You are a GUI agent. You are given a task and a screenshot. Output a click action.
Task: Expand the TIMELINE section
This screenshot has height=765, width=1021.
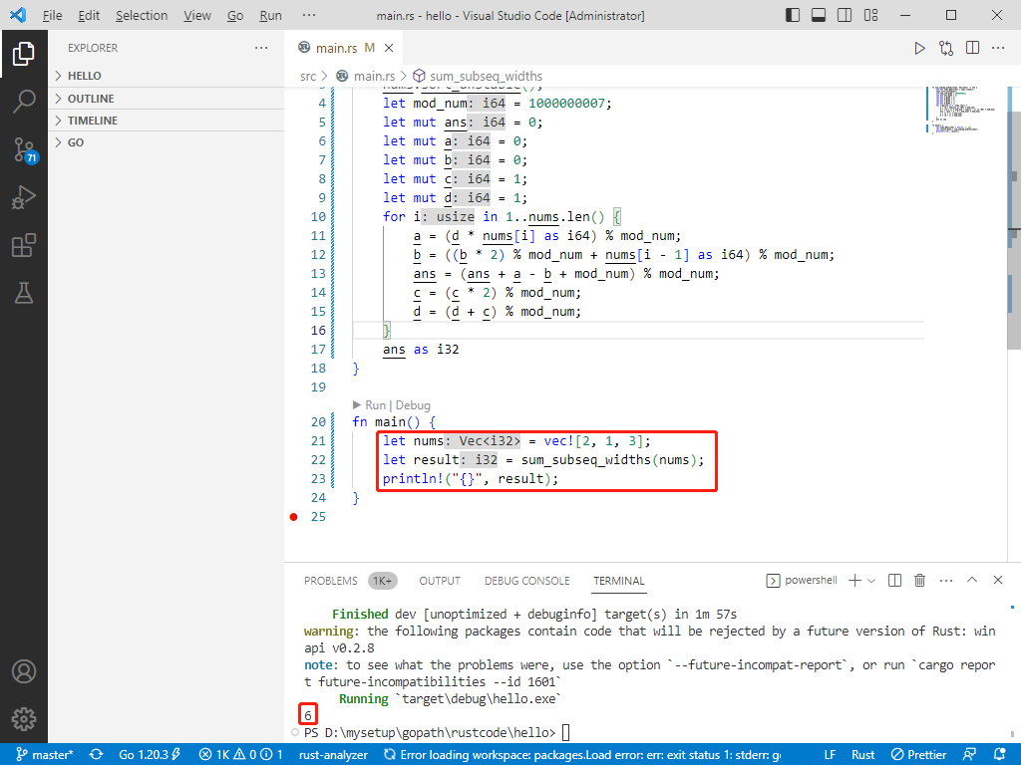167,121
